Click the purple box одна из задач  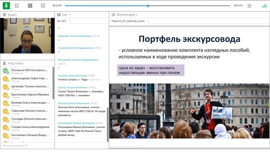click(x=151, y=70)
